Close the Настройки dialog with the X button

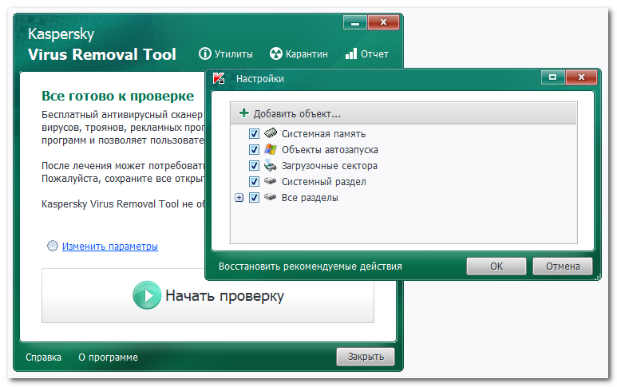(581, 77)
